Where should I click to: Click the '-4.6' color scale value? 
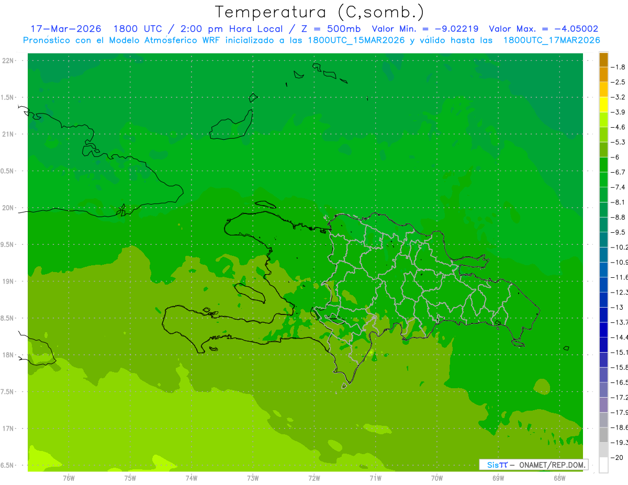[619, 127]
